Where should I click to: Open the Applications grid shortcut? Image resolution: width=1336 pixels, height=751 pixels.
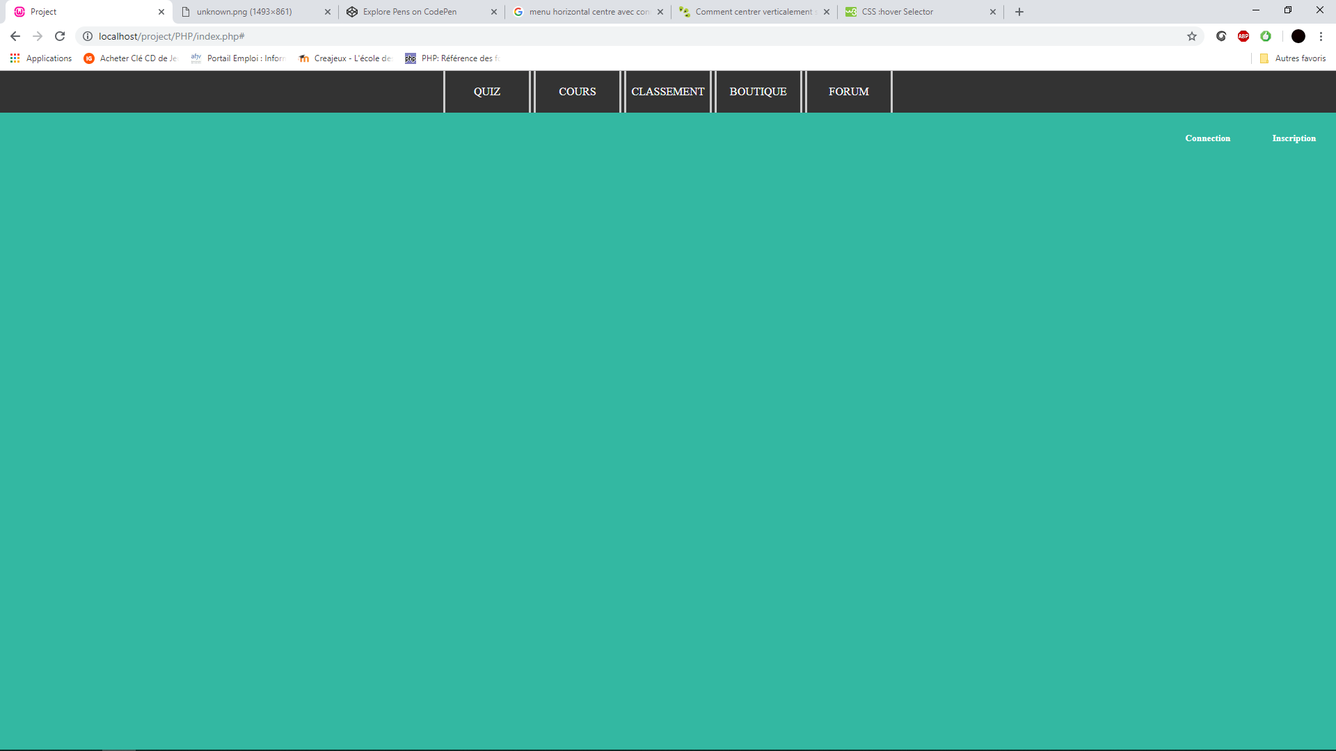[41, 58]
